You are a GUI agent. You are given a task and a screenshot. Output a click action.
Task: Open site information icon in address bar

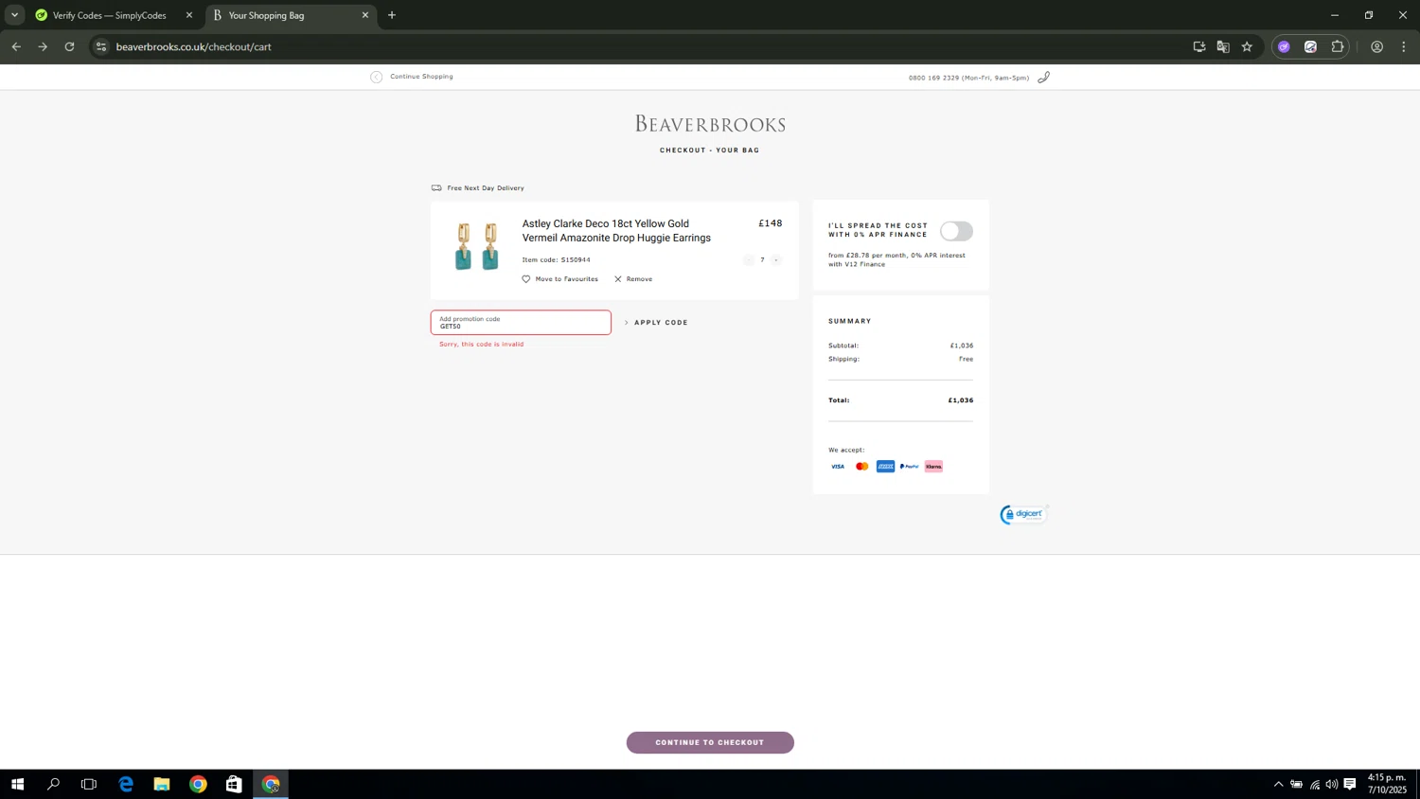click(x=101, y=46)
